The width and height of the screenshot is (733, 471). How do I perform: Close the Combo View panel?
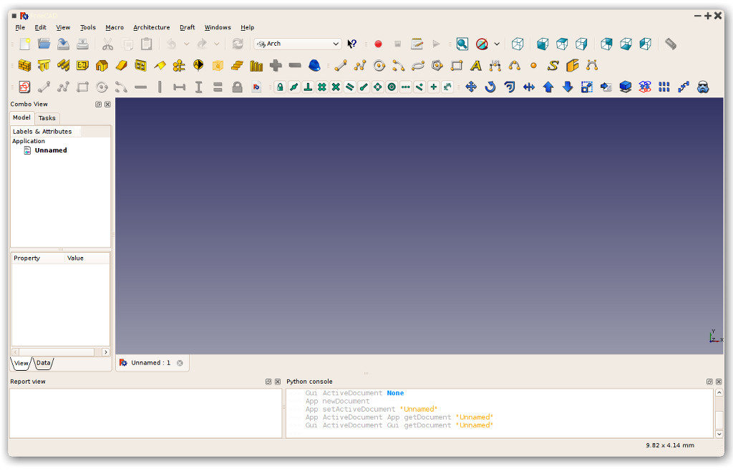click(107, 105)
